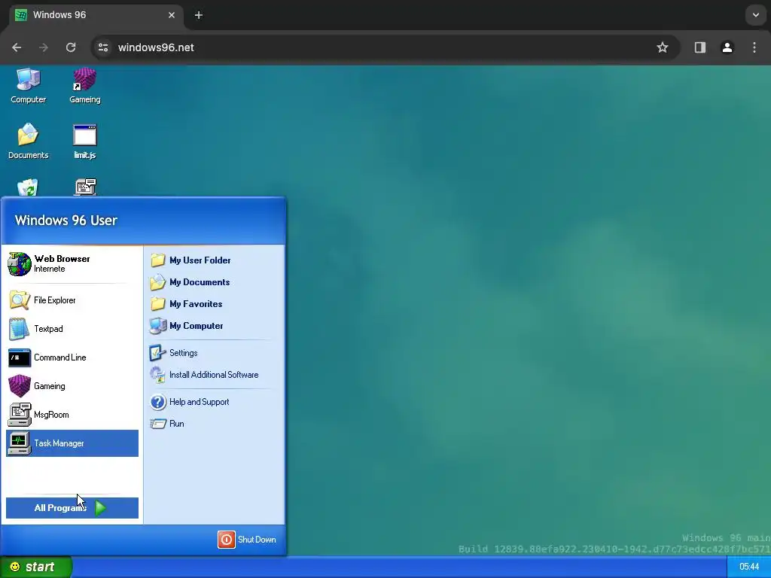
Task: Bookmark this page with the star
Action: 663,47
